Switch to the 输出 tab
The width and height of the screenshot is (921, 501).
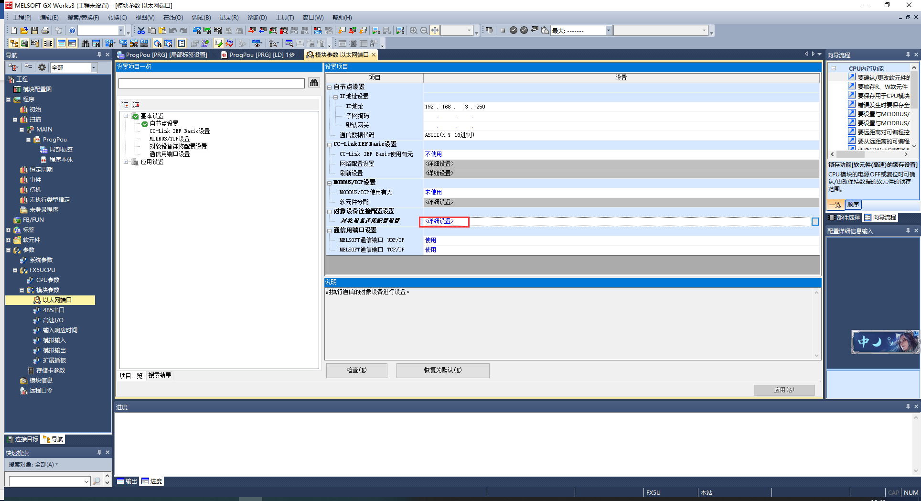click(127, 481)
